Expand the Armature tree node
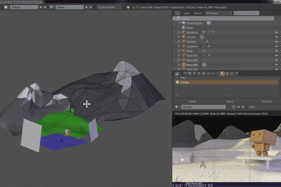Screen dimensions: 281x187 click(179, 32)
